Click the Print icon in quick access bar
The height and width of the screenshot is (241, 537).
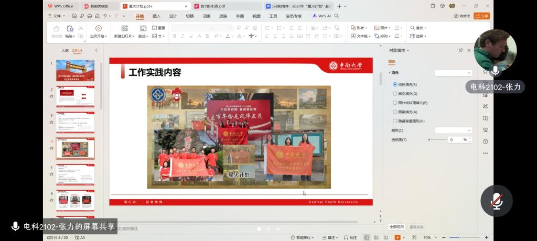point(89,16)
